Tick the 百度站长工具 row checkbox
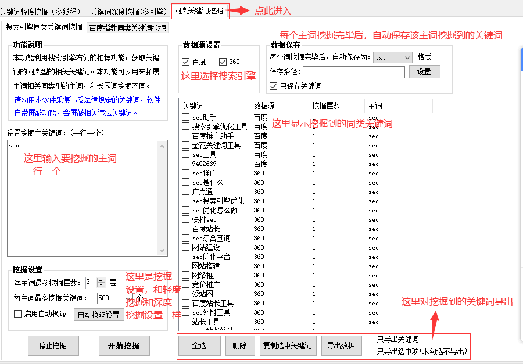 (186, 303)
